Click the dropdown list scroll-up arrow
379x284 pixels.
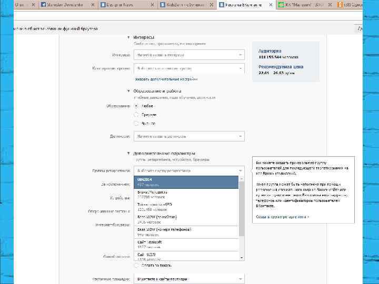(x=242, y=179)
